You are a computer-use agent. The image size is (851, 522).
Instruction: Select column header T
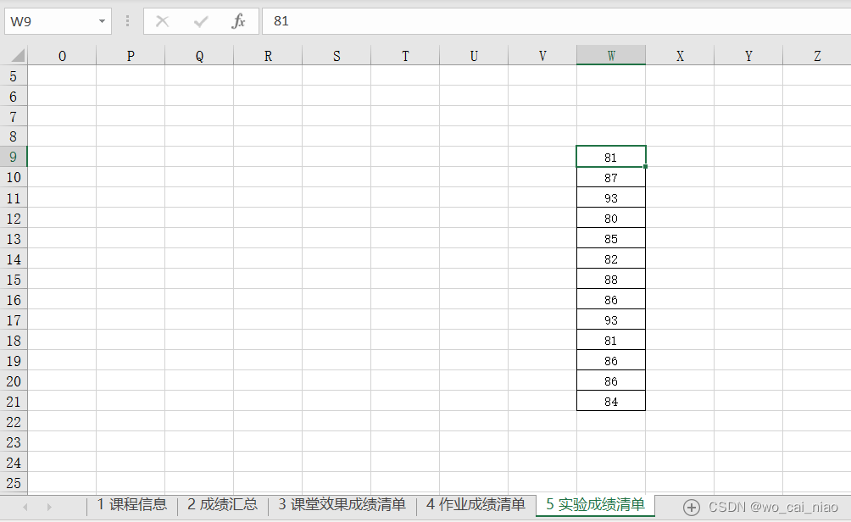(x=405, y=56)
